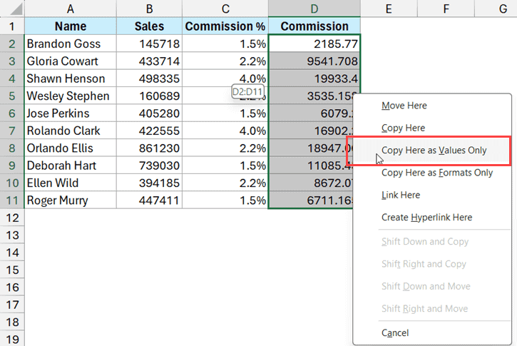The height and width of the screenshot is (346, 517).
Task: Select column D header
Action: tap(314, 9)
